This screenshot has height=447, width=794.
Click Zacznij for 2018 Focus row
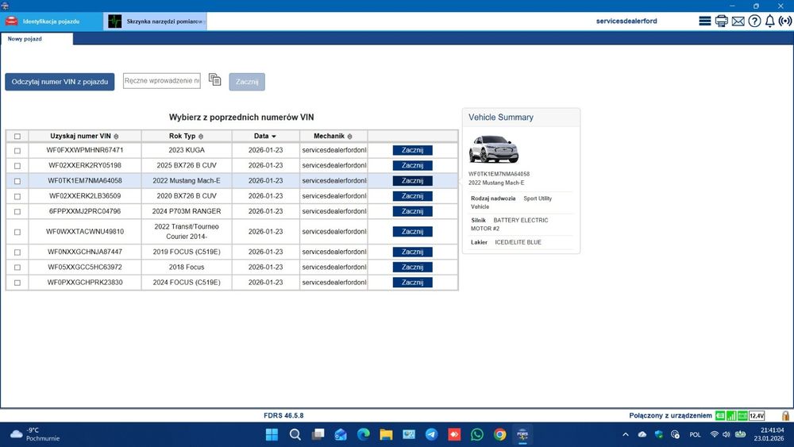(x=412, y=267)
